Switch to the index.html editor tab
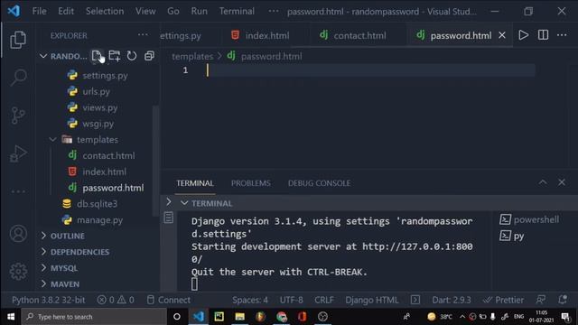This screenshot has height=325, width=578. (x=261, y=35)
